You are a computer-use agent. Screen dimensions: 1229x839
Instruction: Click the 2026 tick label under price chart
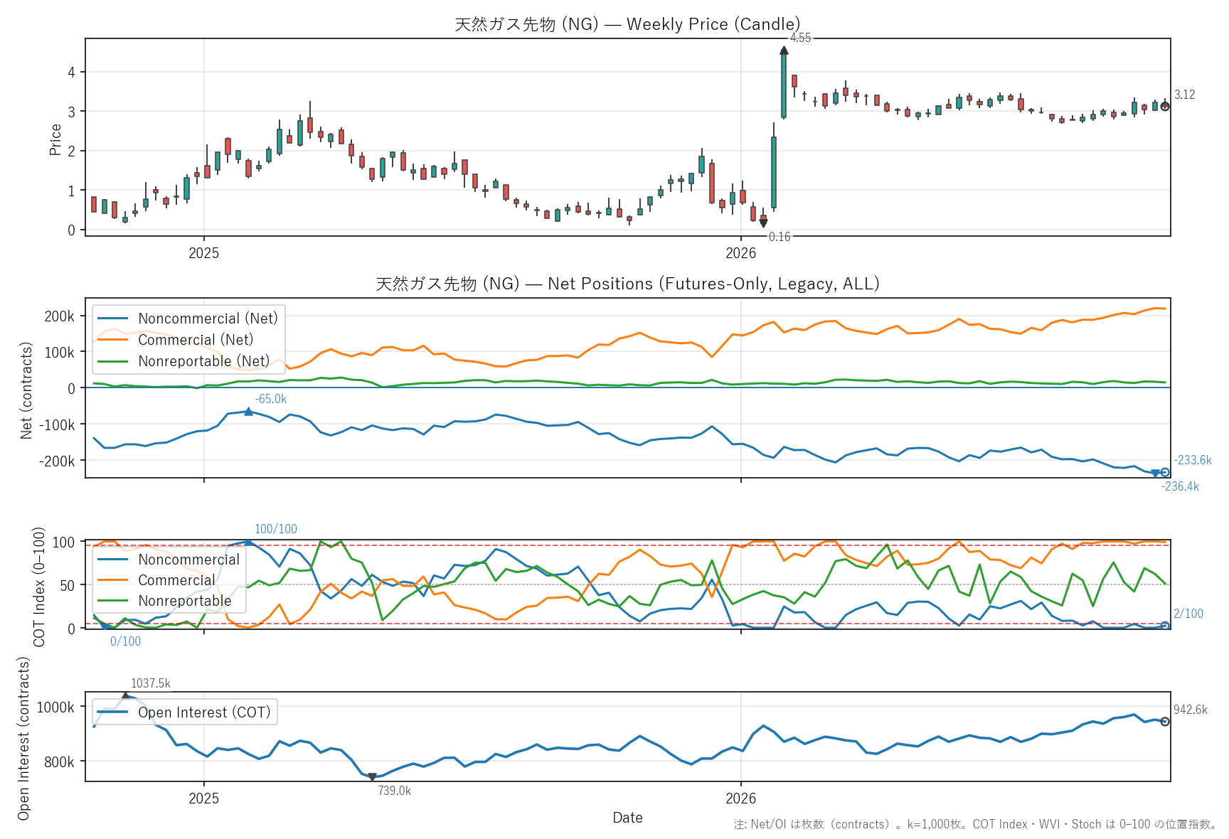[x=740, y=253]
